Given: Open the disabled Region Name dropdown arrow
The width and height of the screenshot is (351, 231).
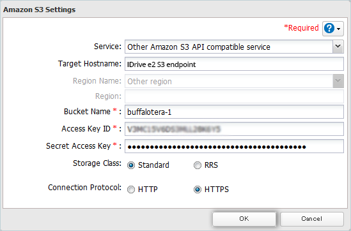Looking at the screenshot, I should click(338, 81).
